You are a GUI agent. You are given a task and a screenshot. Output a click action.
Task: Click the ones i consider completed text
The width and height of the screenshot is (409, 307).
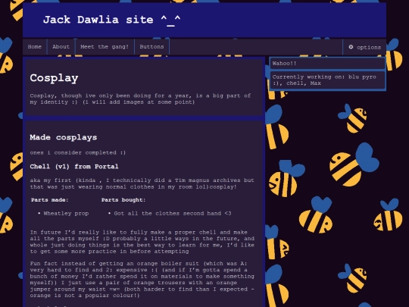tap(78, 152)
